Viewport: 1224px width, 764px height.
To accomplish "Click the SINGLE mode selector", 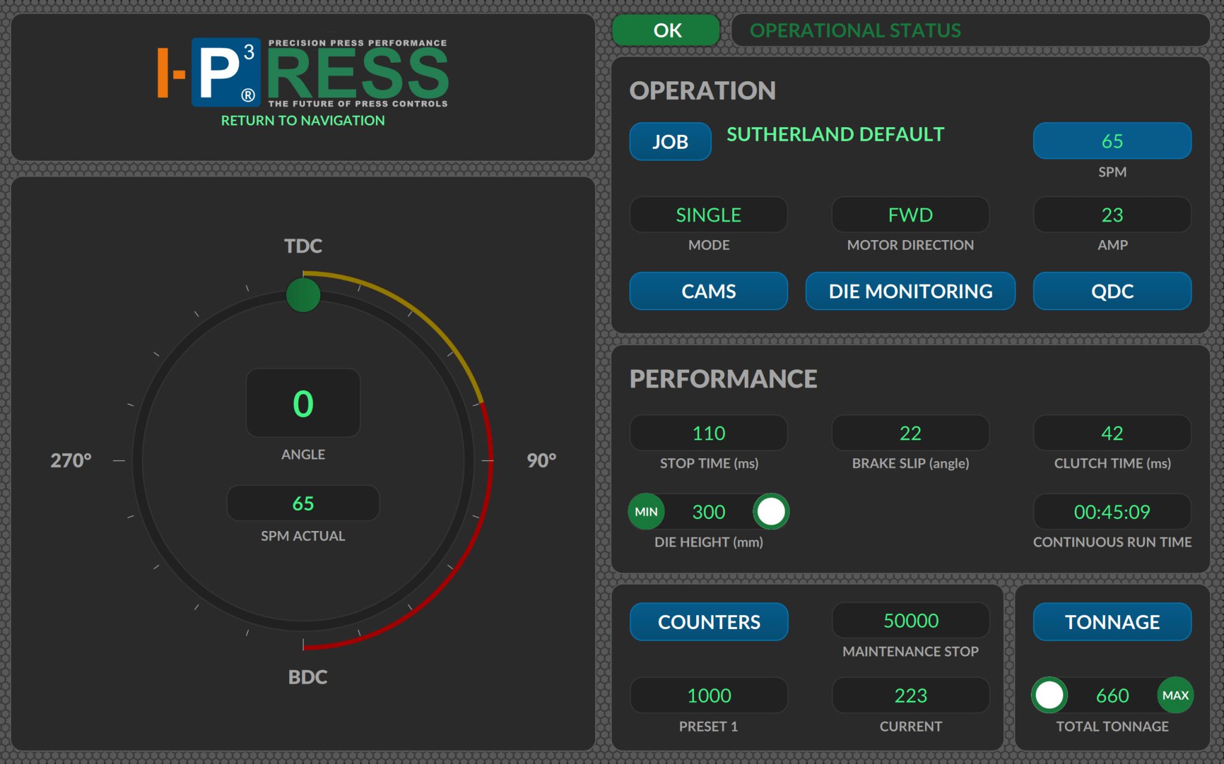I will pyautogui.click(x=708, y=215).
